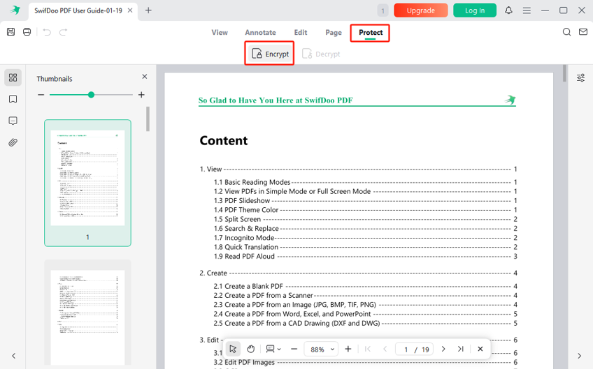The width and height of the screenshot is (593, 369).
Task: Click the thumbnails panel scrollbar
Action: click(x=148, y=119)
